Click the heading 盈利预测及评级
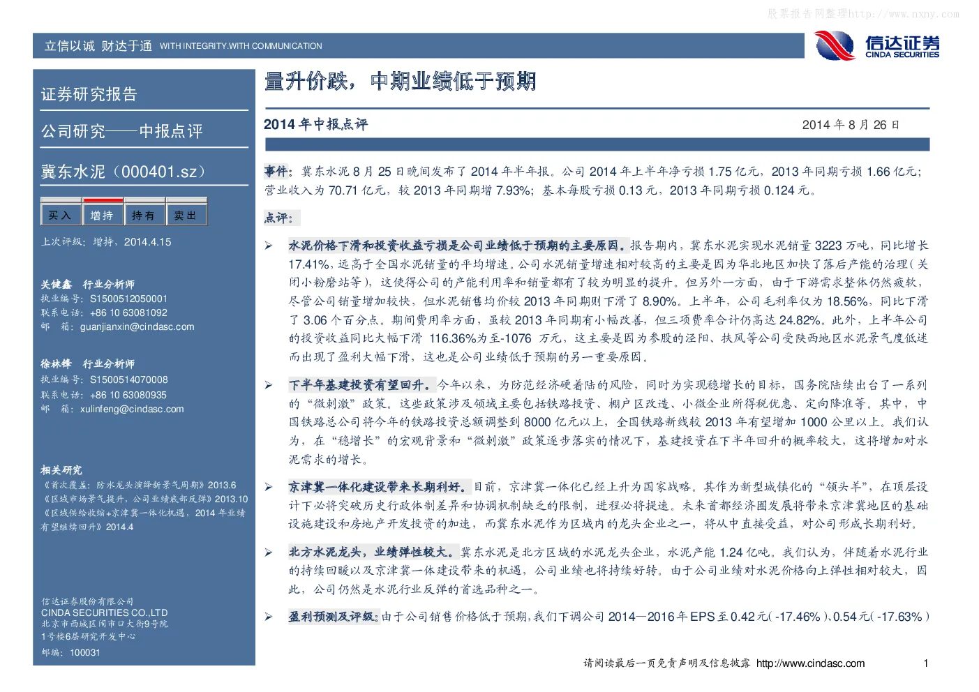Image resolution: width=979 pixels, height=692 pixels. pos(334,617)
